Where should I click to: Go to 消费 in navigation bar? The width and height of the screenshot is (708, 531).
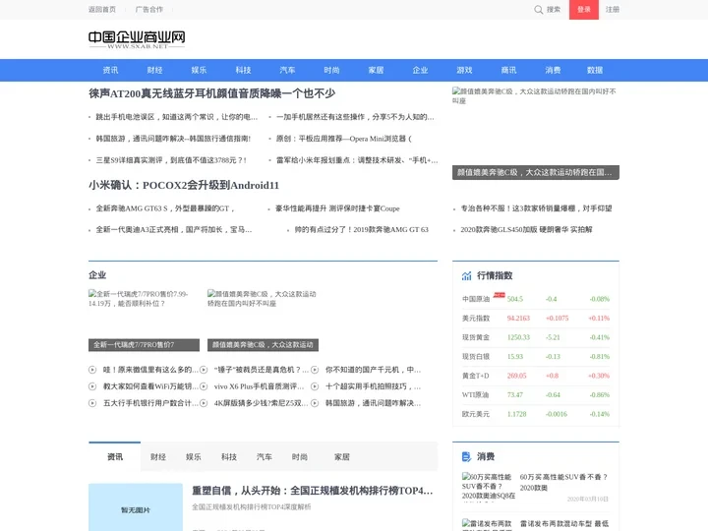tap(553, 70)
